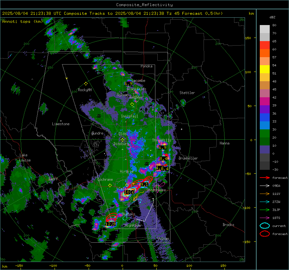Click the RockyMH label

click(85, 90)
